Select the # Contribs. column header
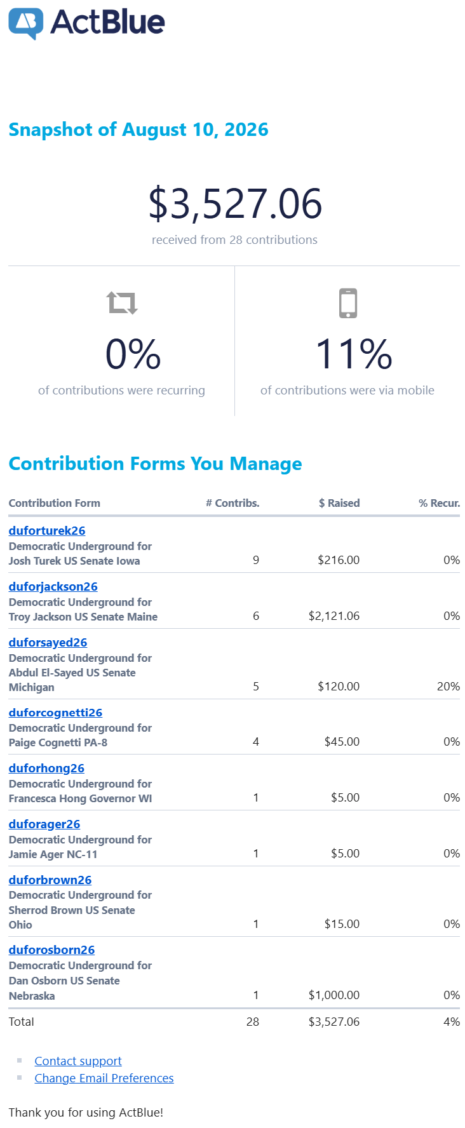Screen dimensions: 465x1128 point(232,503)
